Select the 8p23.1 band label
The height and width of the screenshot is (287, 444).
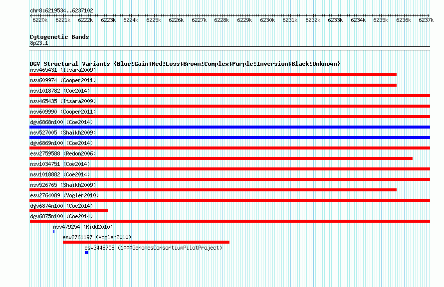coord(39,43)
